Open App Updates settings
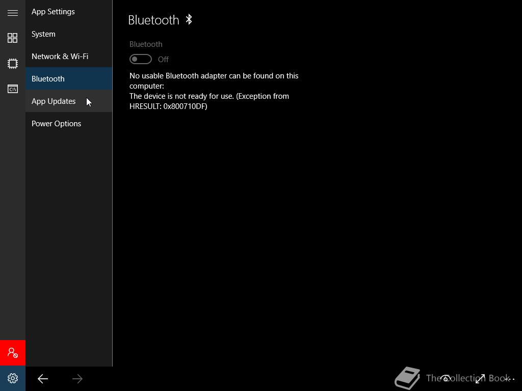This screenshot has width=522, height=391. [x=69, y=101]
